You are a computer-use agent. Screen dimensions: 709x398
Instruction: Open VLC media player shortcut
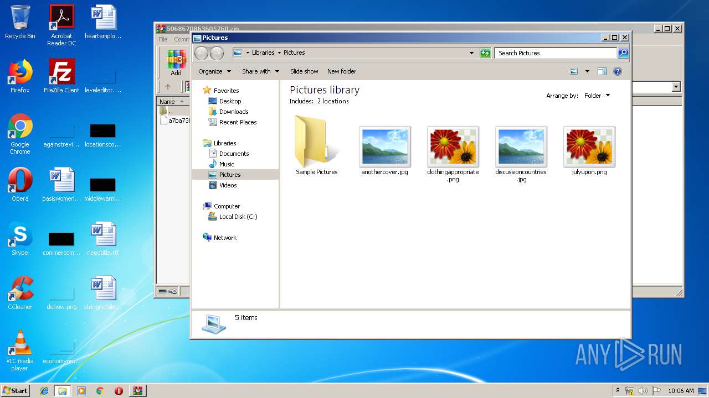tap(20, 350)
